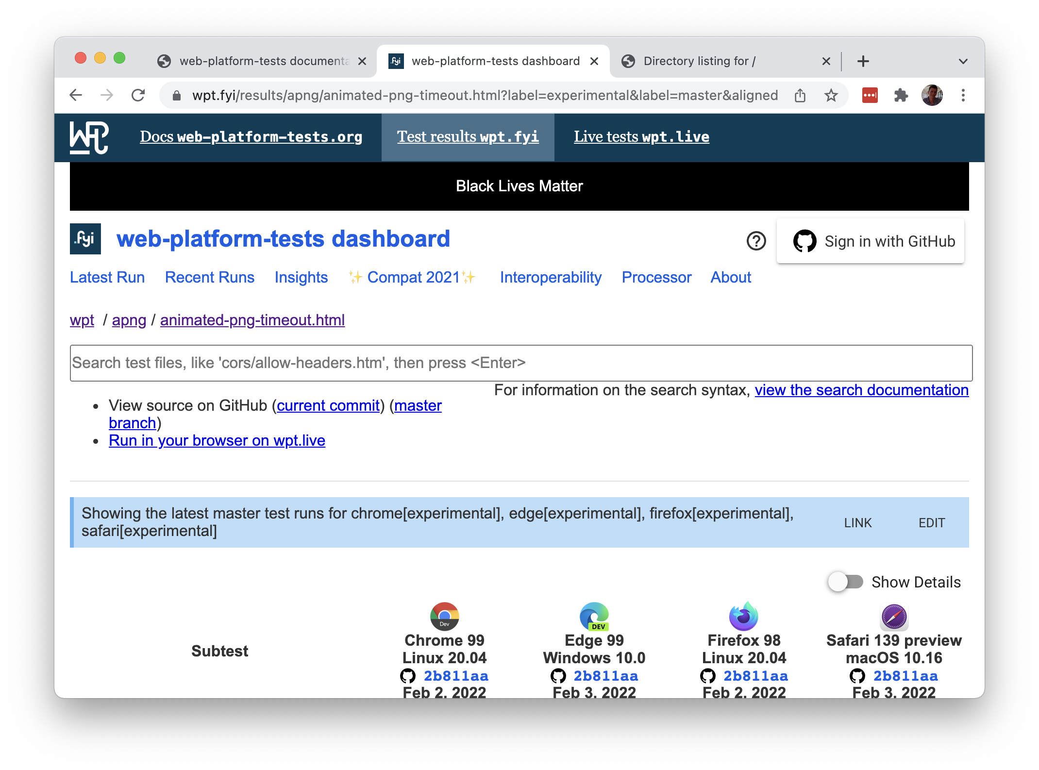This screenshot has height=770, width=1039.
Task: Click the apng breadcrumb link
Action: 129,320
